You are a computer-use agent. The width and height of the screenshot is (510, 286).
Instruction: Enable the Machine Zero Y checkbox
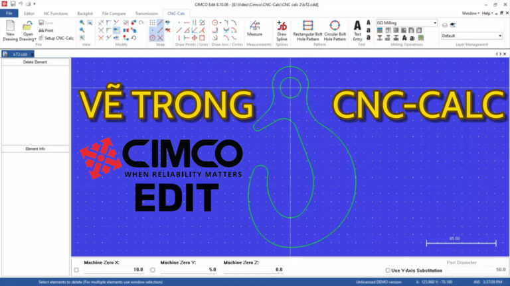(153, 270)
